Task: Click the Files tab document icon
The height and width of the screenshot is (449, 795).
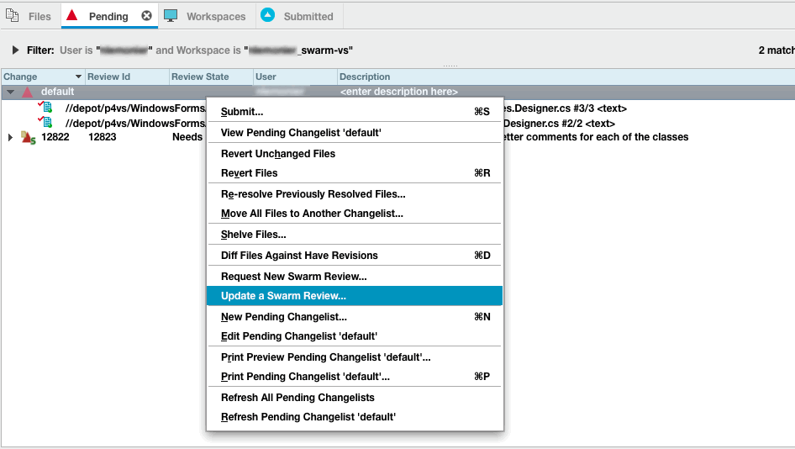Action: (13, 16)
